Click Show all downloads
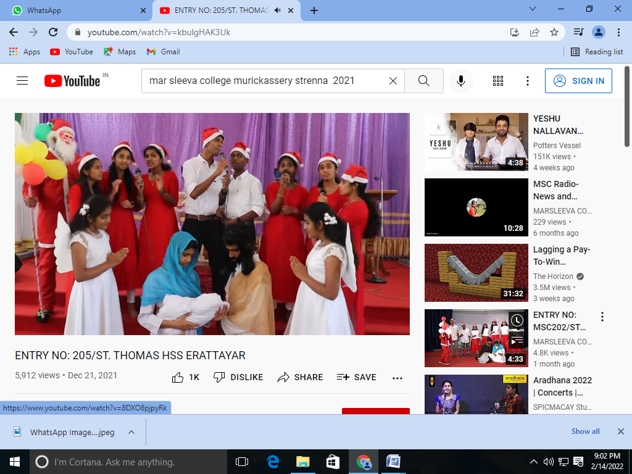632x474 pixels. tap(585, 431)
